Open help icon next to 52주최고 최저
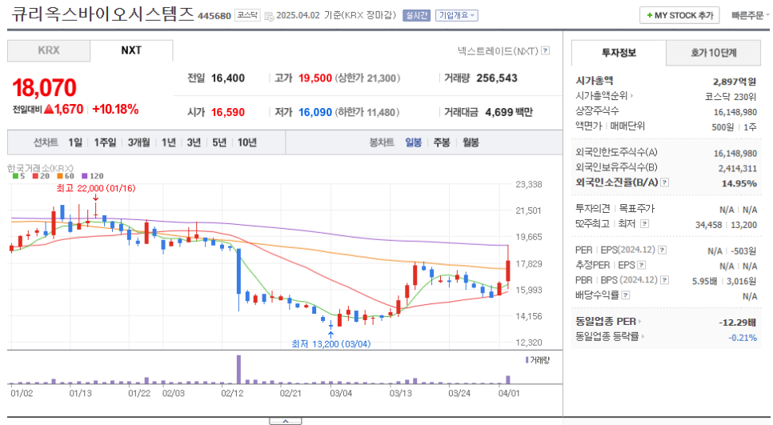This screenshot has height=425, width=773. point(644,224)
